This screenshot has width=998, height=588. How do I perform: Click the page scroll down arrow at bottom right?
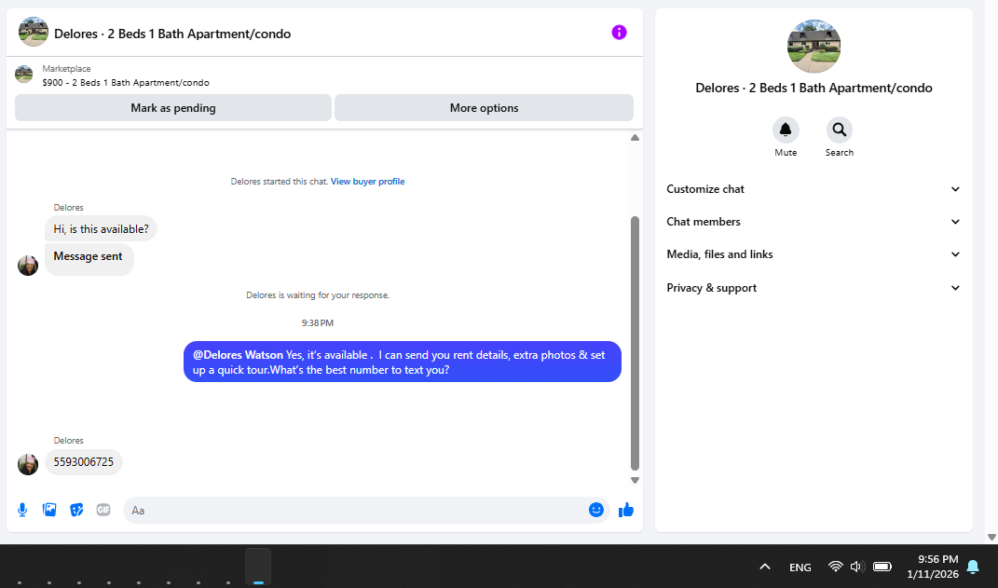tap(991, 537)
